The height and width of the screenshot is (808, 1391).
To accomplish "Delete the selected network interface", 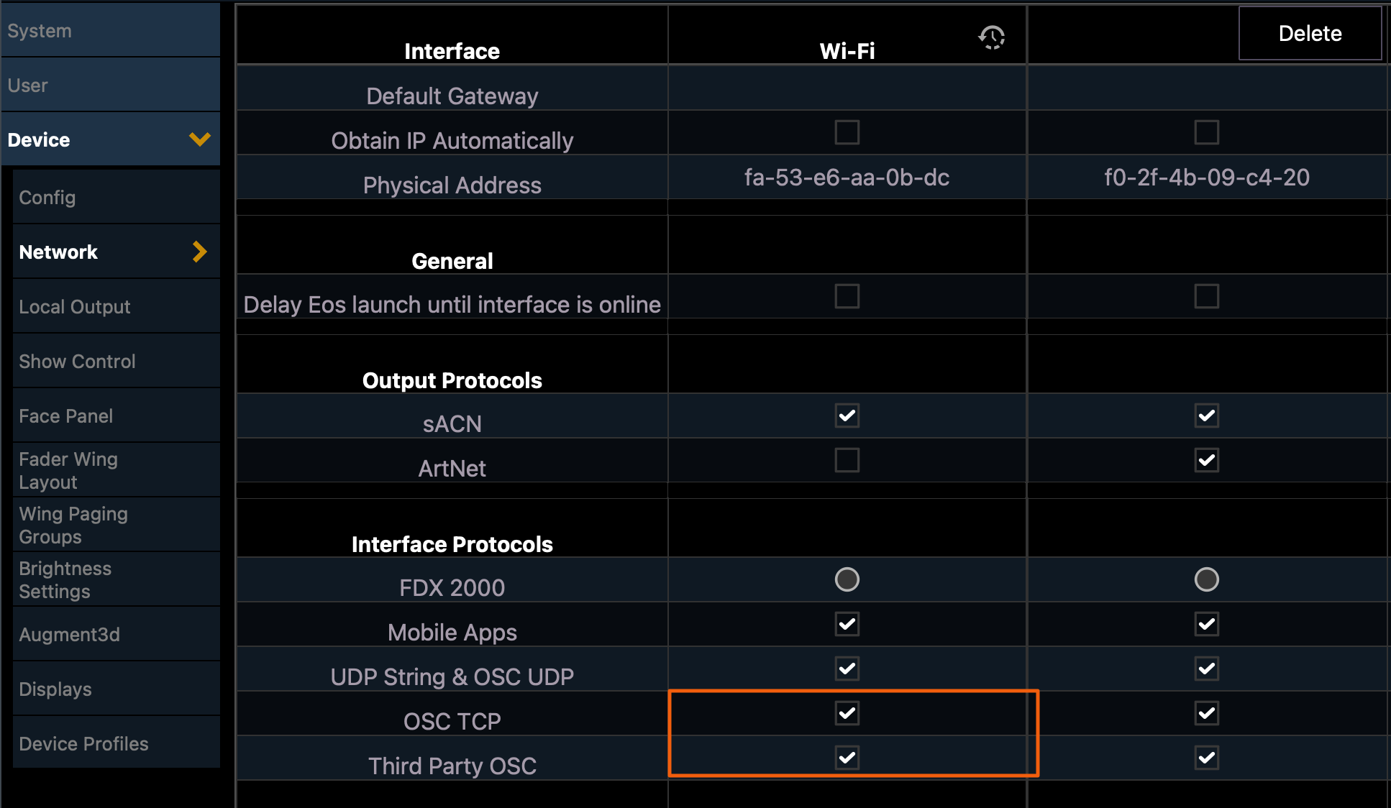I will [1309, 33].
